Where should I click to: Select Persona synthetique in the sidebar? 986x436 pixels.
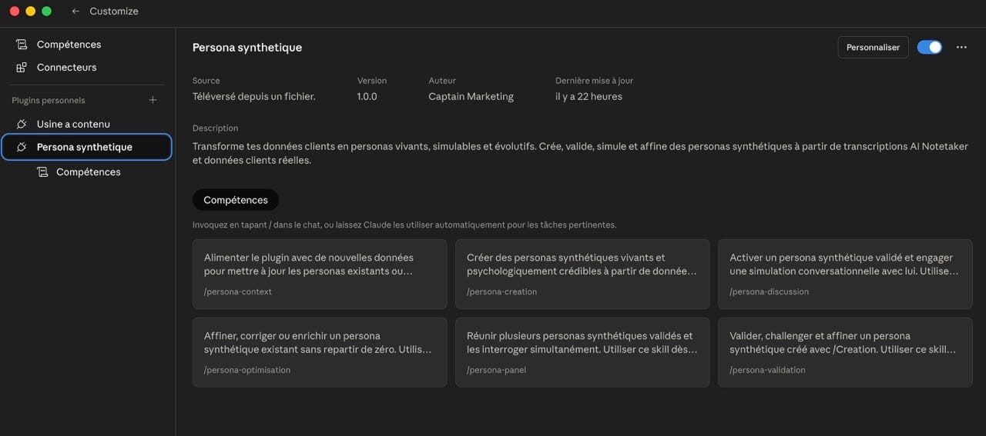point(86,147)
